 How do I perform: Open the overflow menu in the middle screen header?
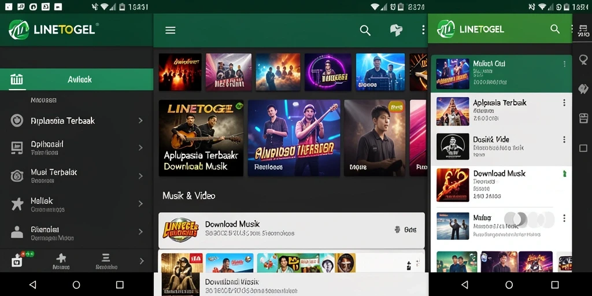click(423, 30)
